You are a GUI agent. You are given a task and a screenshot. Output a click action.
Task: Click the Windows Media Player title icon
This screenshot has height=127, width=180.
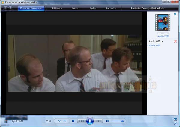tap(3, 2)
